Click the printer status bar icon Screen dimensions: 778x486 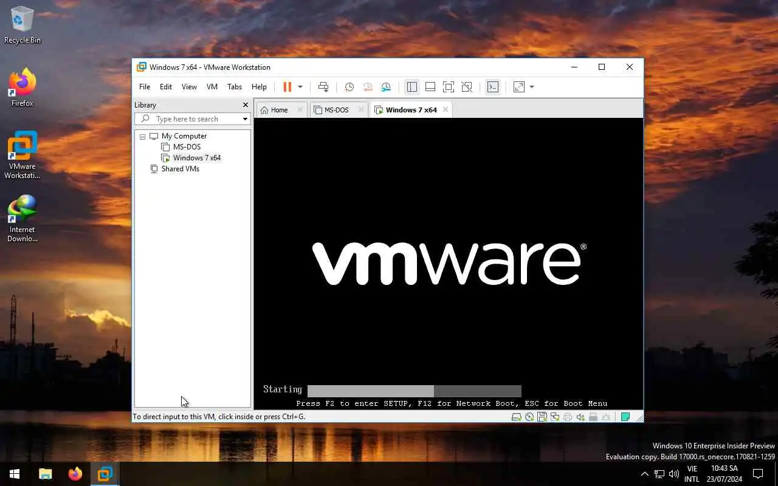568,417
